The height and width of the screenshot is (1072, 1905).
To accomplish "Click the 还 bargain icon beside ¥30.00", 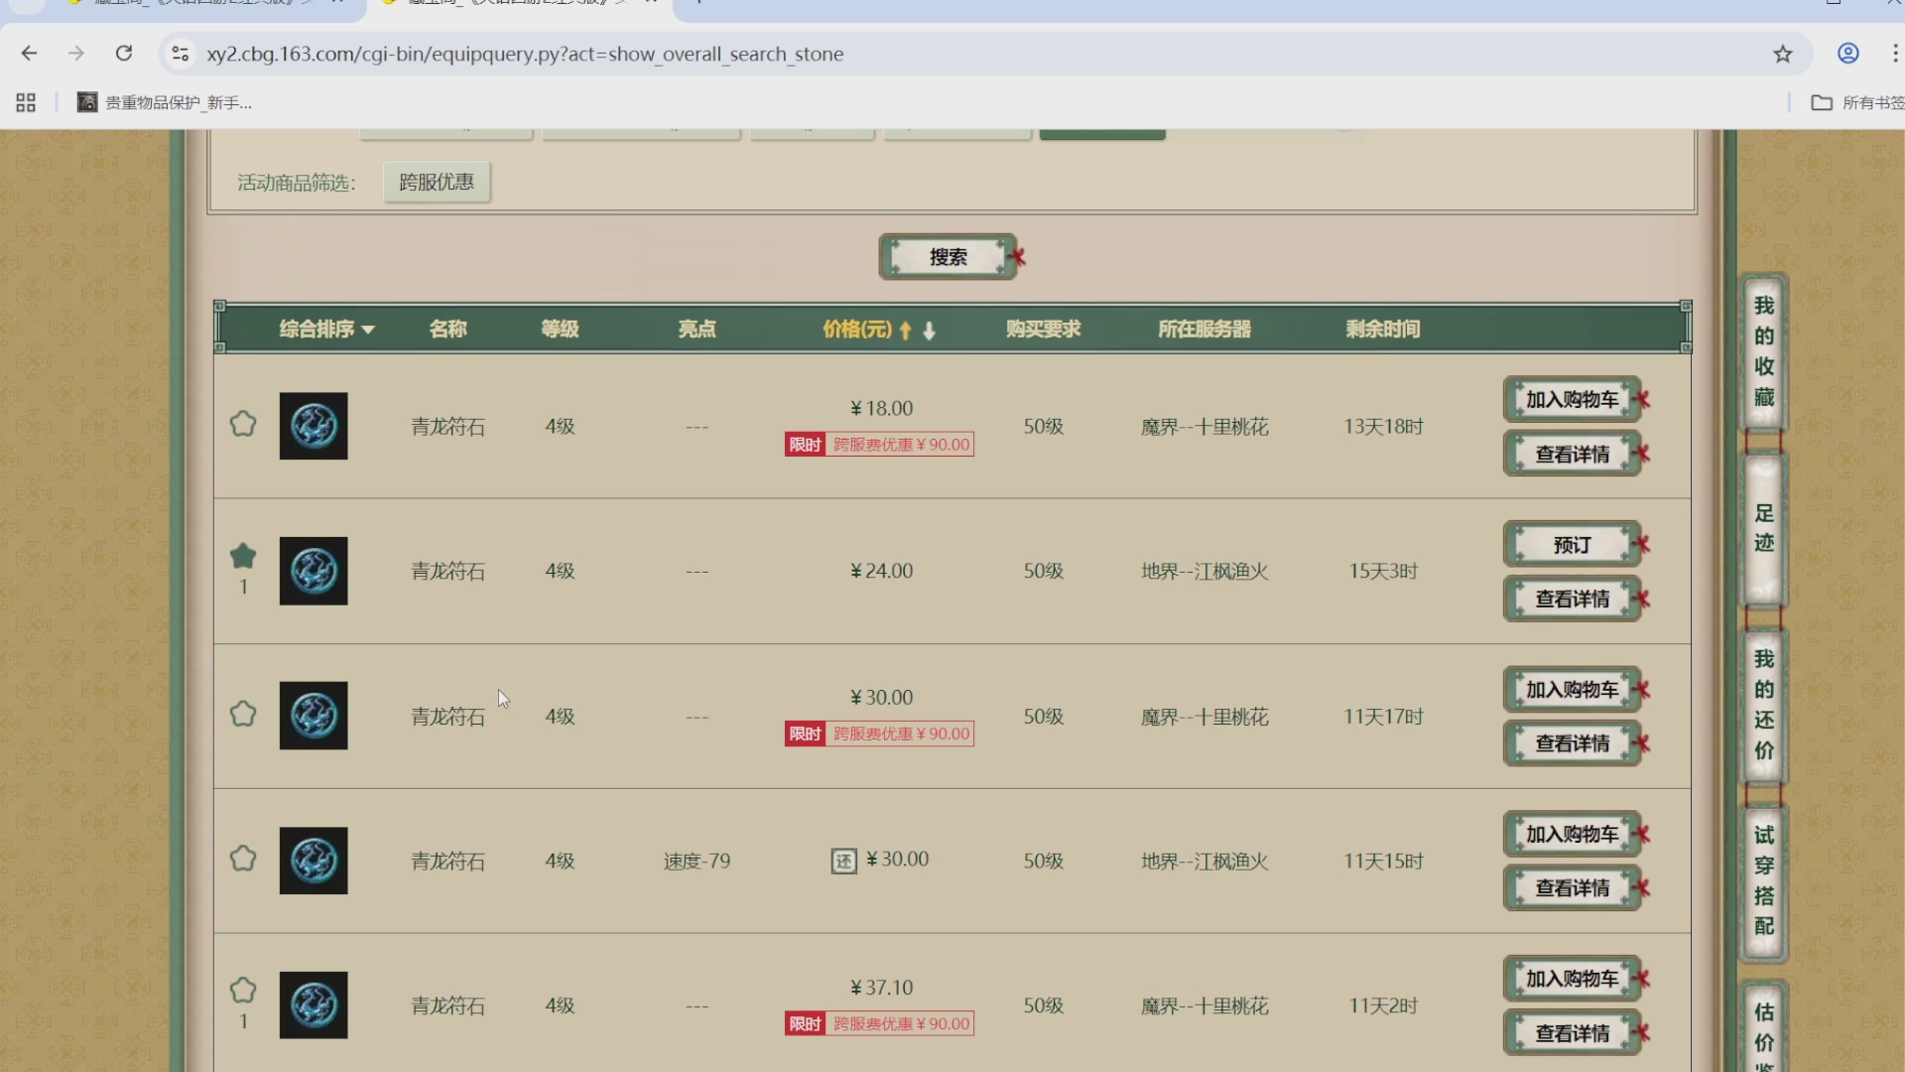I will coord(843,861).
